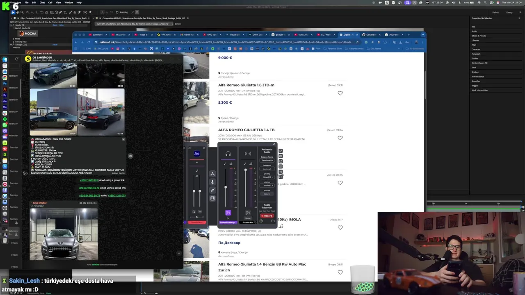
Task: Favorite the Giulietta 1.4 Benzin 88 Kw listing
Action: (340, 272)
